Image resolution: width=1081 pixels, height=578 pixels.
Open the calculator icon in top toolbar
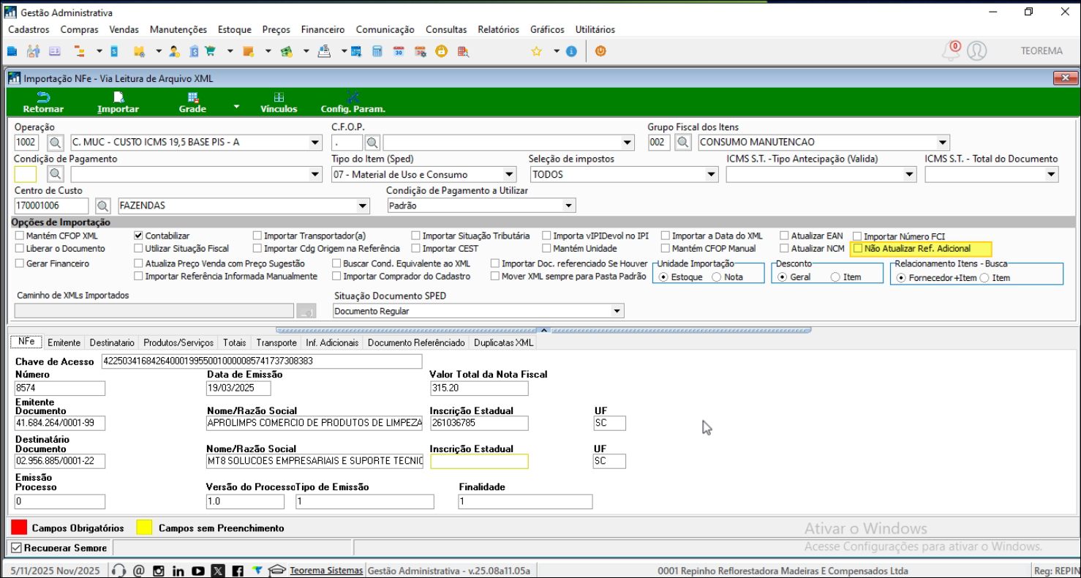(377, 51)
